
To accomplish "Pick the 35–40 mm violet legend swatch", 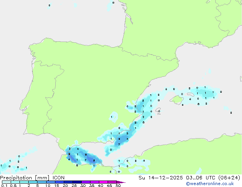I will [x=95, y=182].
